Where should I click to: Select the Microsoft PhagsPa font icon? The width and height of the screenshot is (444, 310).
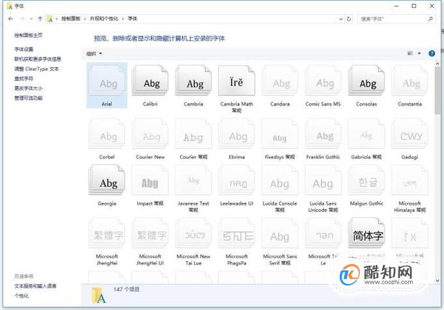pos(237,234)
